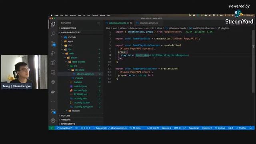Switch to albums.action.ts editor tab

point(118,23)
